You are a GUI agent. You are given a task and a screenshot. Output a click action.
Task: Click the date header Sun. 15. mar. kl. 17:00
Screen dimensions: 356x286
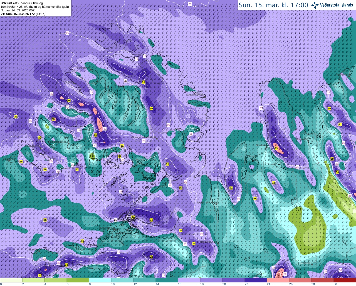pos(273,5)
